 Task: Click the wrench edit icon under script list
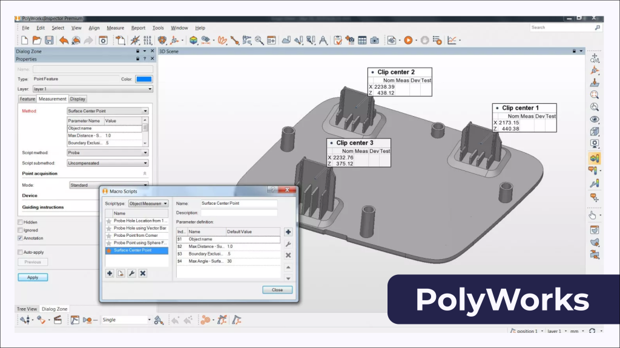(131, 273)
